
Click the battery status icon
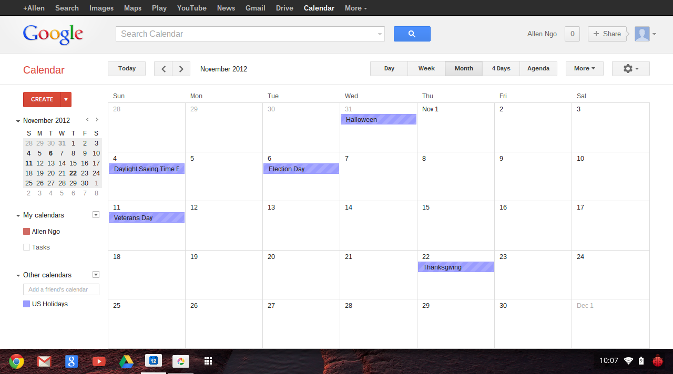click(641, 361)
